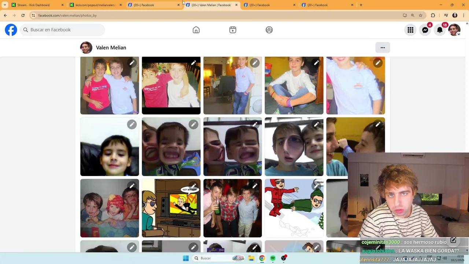Edit the bulging-nose distorted photo

pos(317,125)
